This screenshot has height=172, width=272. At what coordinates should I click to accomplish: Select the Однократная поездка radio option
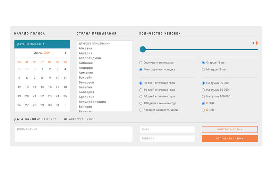141,63
